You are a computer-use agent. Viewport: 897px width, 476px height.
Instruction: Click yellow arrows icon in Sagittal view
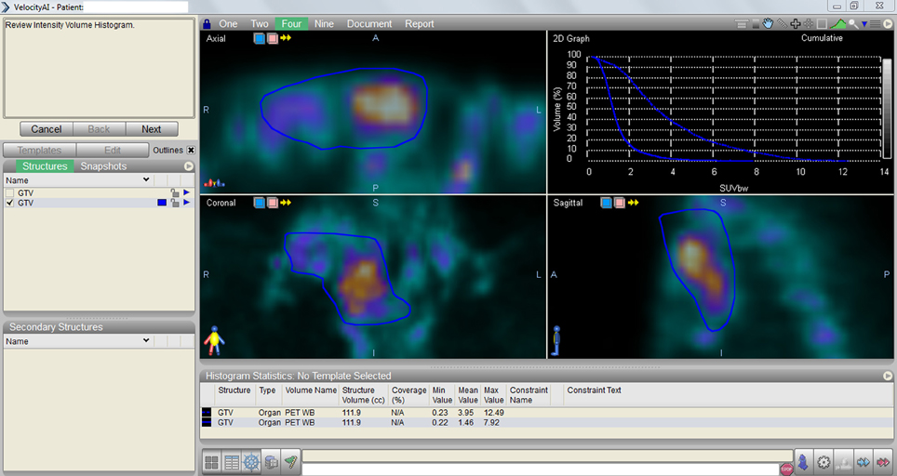point(633,203)
